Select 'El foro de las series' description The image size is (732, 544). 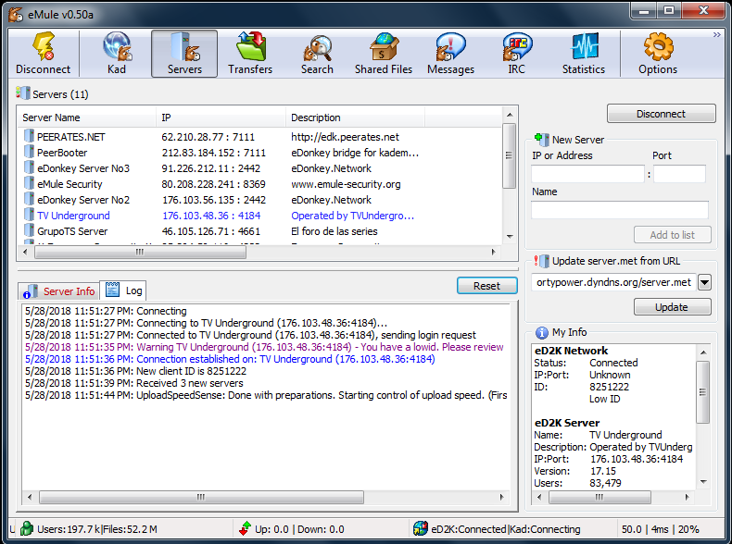[334, 231]
